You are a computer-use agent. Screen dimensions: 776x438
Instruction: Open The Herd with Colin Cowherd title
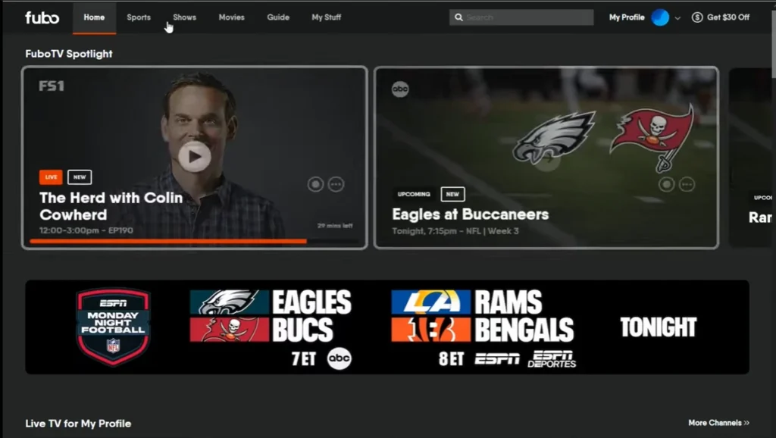point(111,206)
